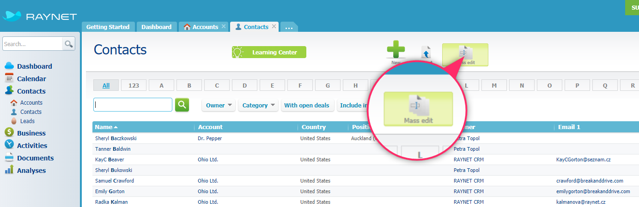Open the Analyses sidebar section
Screen dimensions: 639x207
click(x=31, y=170)
